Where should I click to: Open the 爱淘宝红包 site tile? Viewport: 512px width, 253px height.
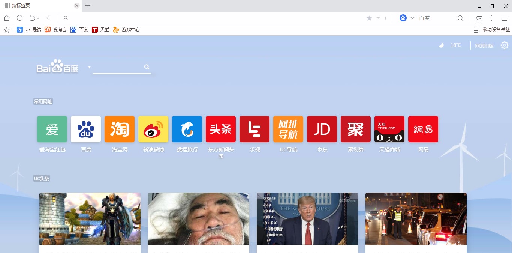(x=52, y=129)
